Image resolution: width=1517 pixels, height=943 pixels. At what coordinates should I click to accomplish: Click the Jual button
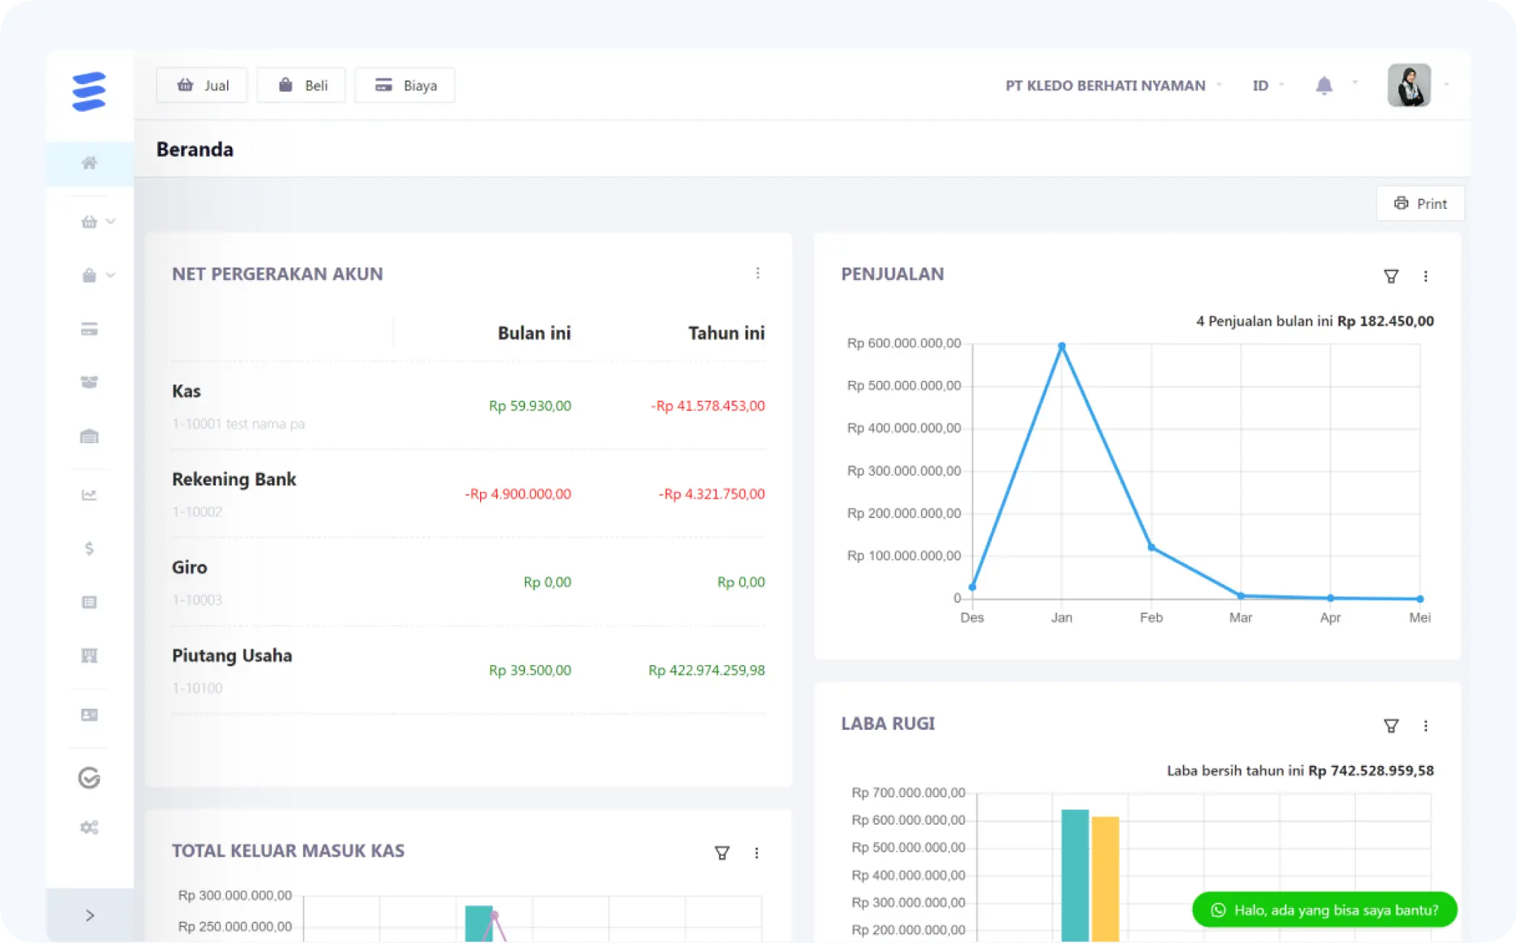(x=202, y=86)
